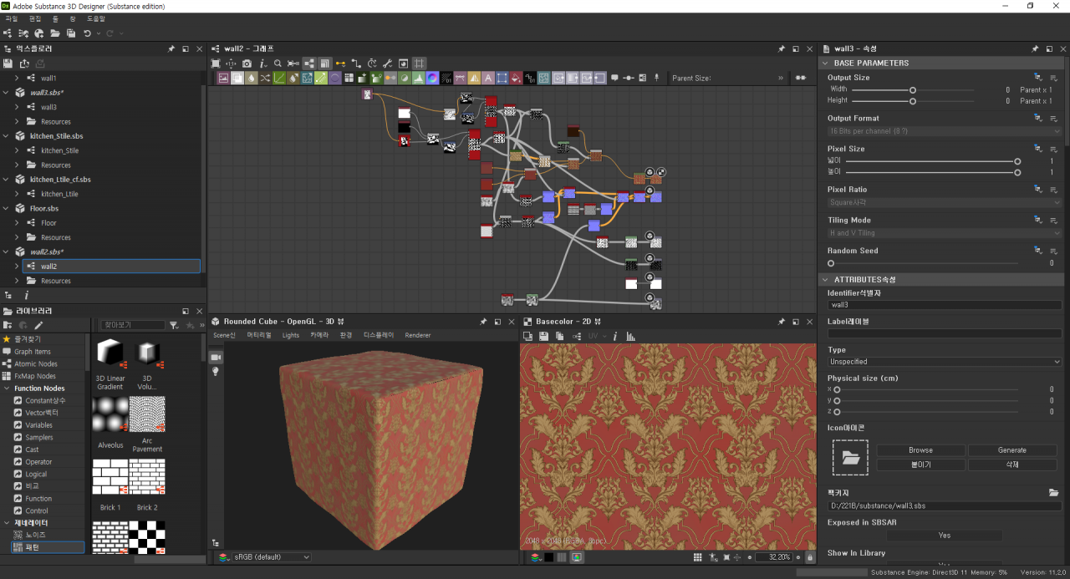Click the Browse button for the icon
The image size is (1070, 579).
(x=920, y=450)
